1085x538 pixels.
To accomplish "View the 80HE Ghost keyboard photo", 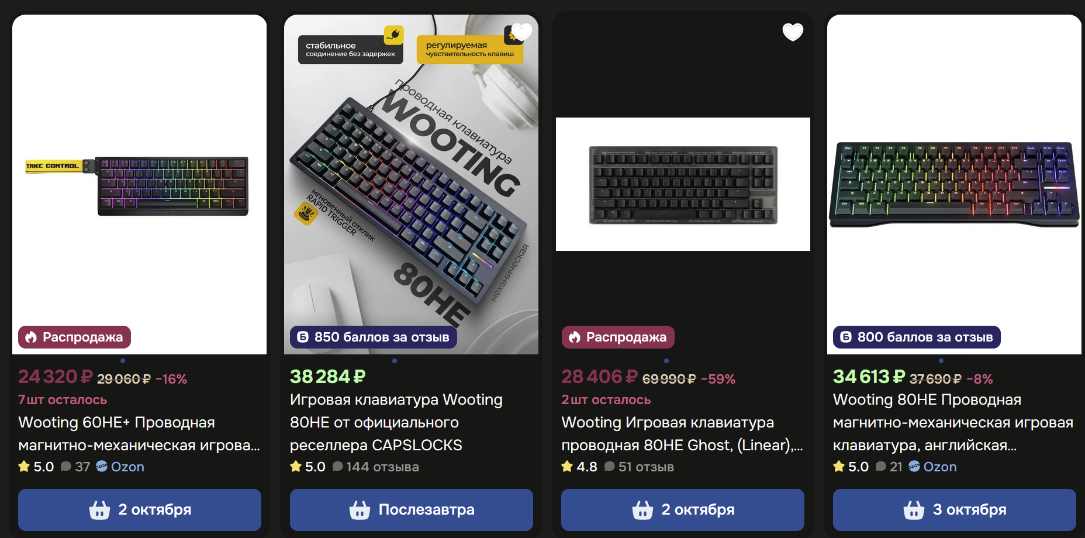I will coord(683,184).
